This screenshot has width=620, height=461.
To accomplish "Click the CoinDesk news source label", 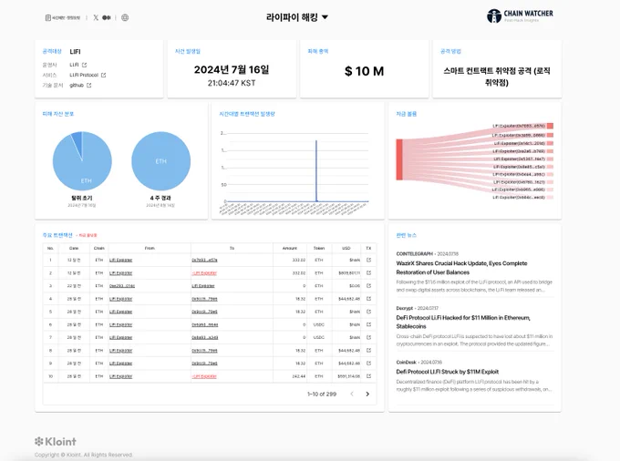I will click(x=406, y=362).
